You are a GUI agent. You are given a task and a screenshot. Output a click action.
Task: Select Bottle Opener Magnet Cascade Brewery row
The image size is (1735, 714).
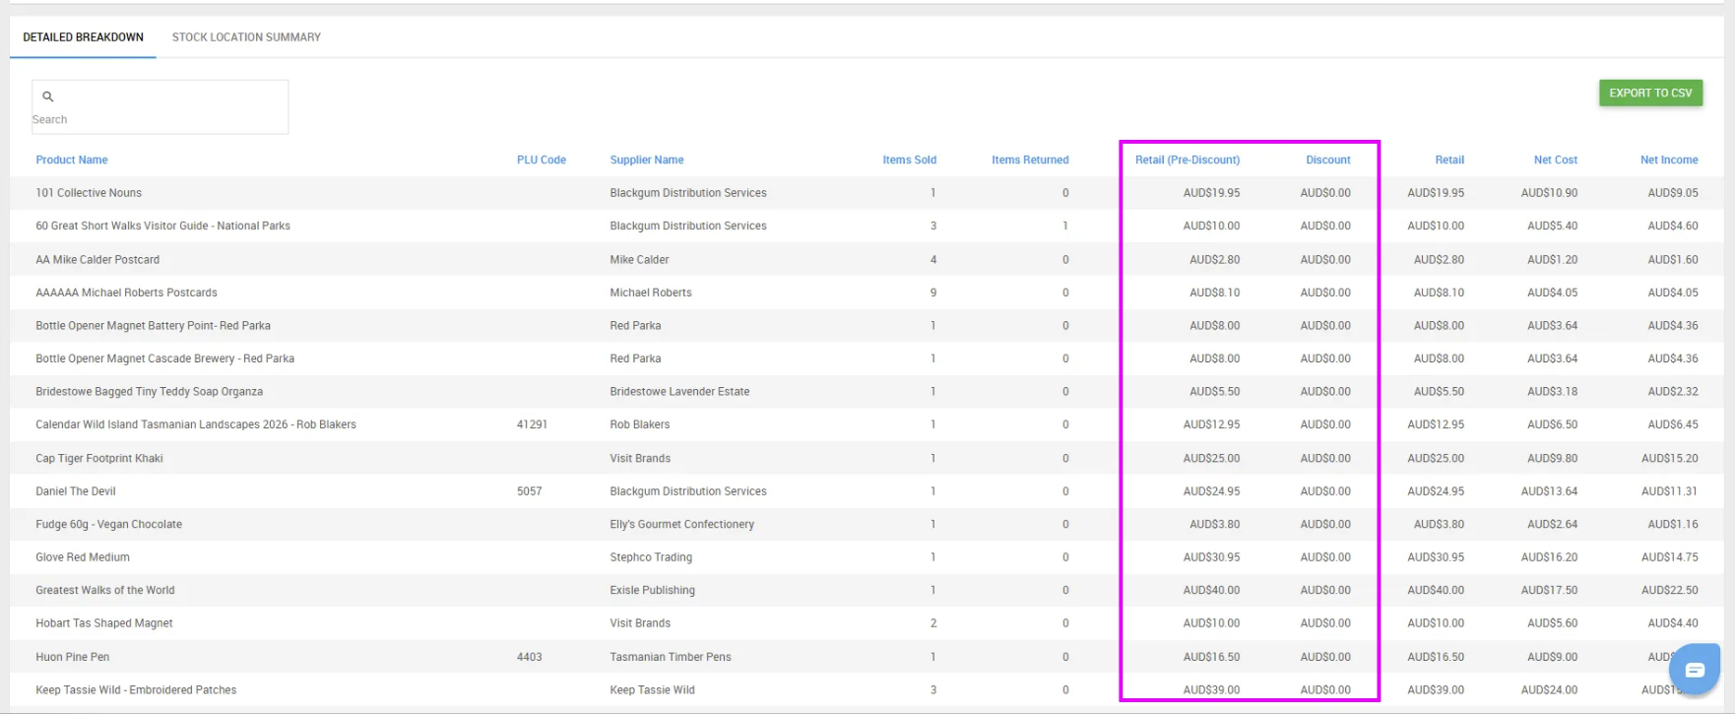tap(867, 358)
